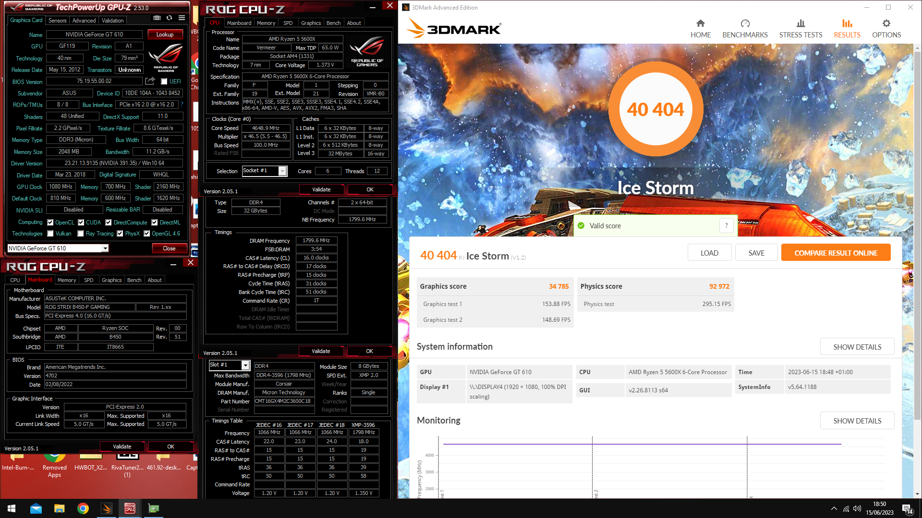This screenshot has height=518, width=922.
Task: Open the NVIDIA GeForce GT 610 GPU dropdown
Action: [58, 248]
